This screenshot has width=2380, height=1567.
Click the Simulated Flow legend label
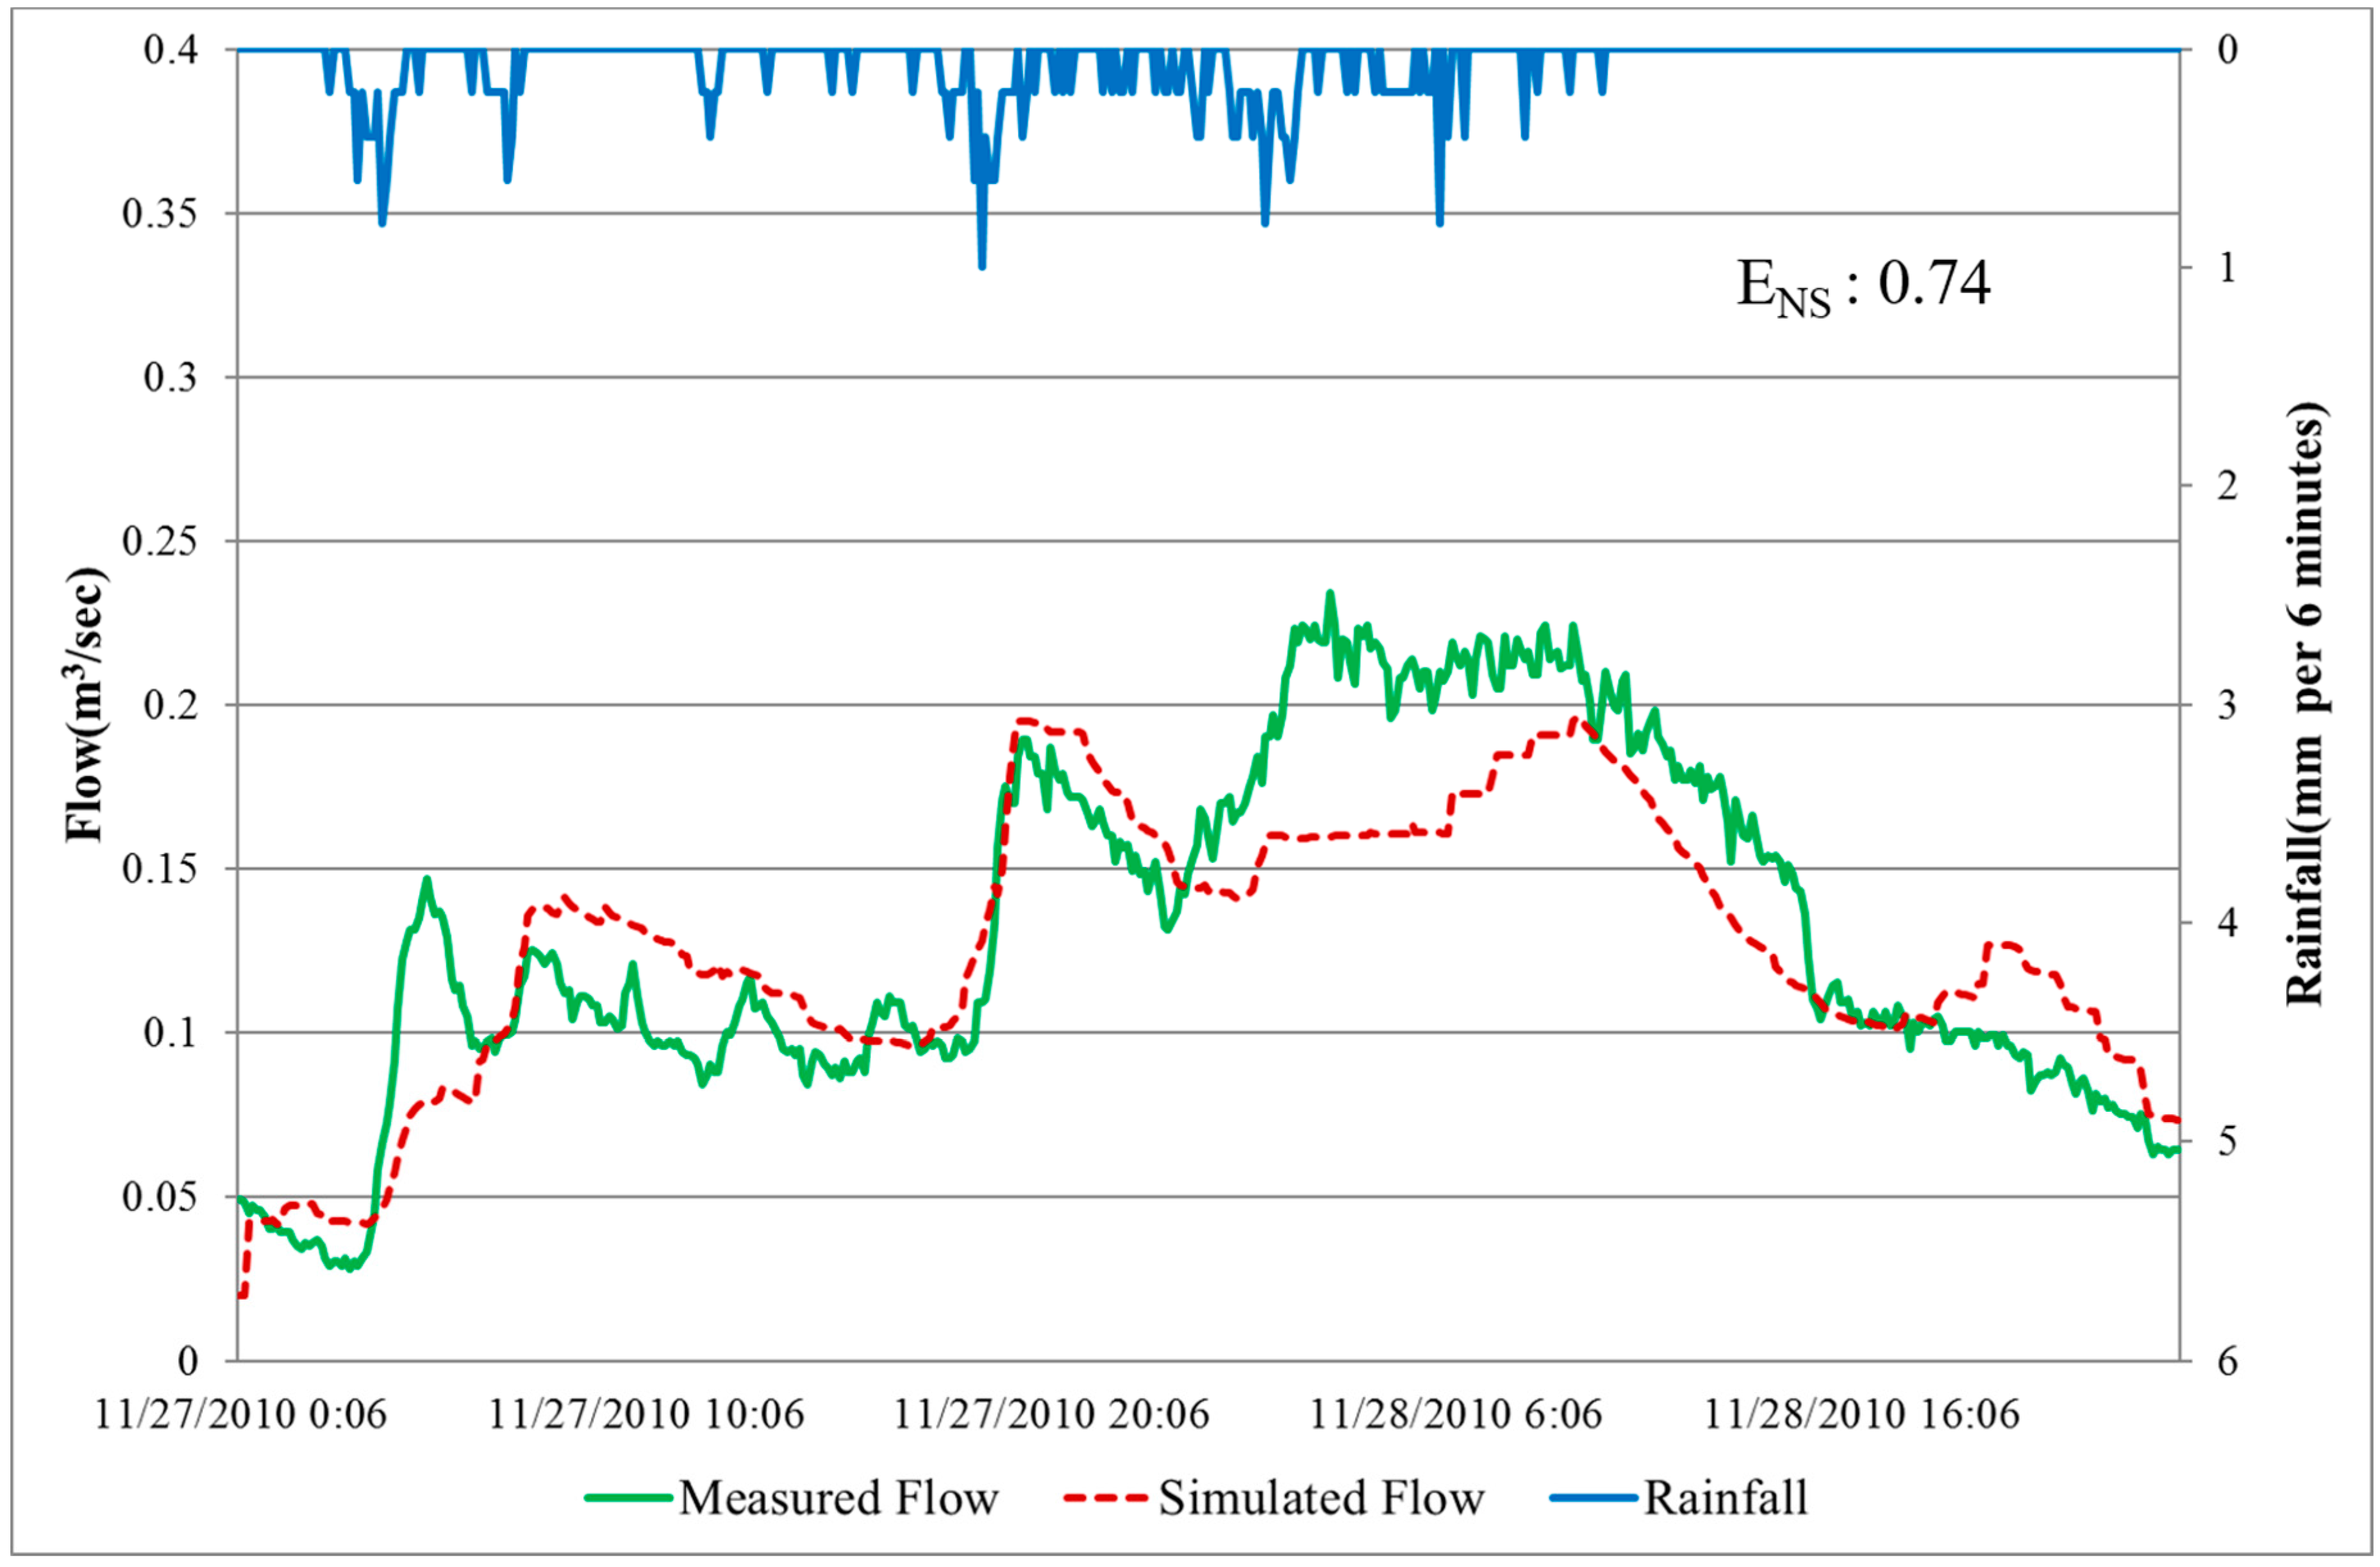pyautogui.click(x=1321, y=1498)
